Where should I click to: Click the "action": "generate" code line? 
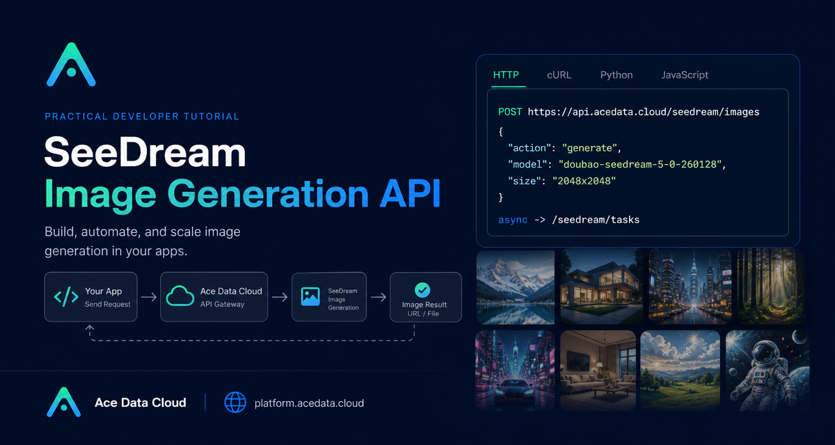pyautogui.click(x=564, y=147)
